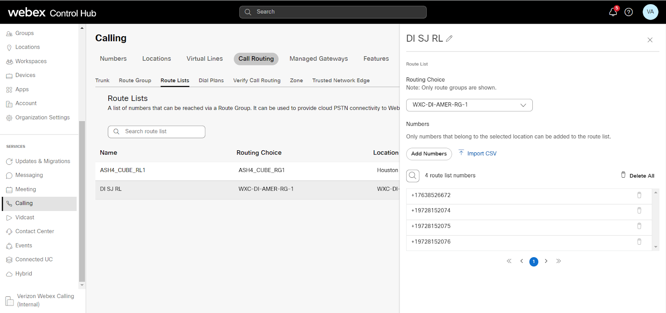Open the VA user profile avatar
This screenshot has width=666, height=313.
point(650,12)
